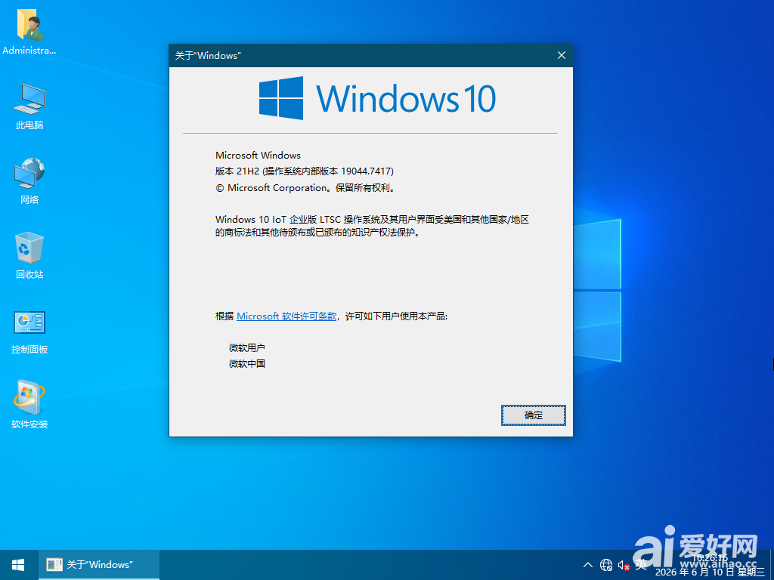
Task: Click the muted volume tray icon
Action: pyautogui.click(x=624, y=565)
